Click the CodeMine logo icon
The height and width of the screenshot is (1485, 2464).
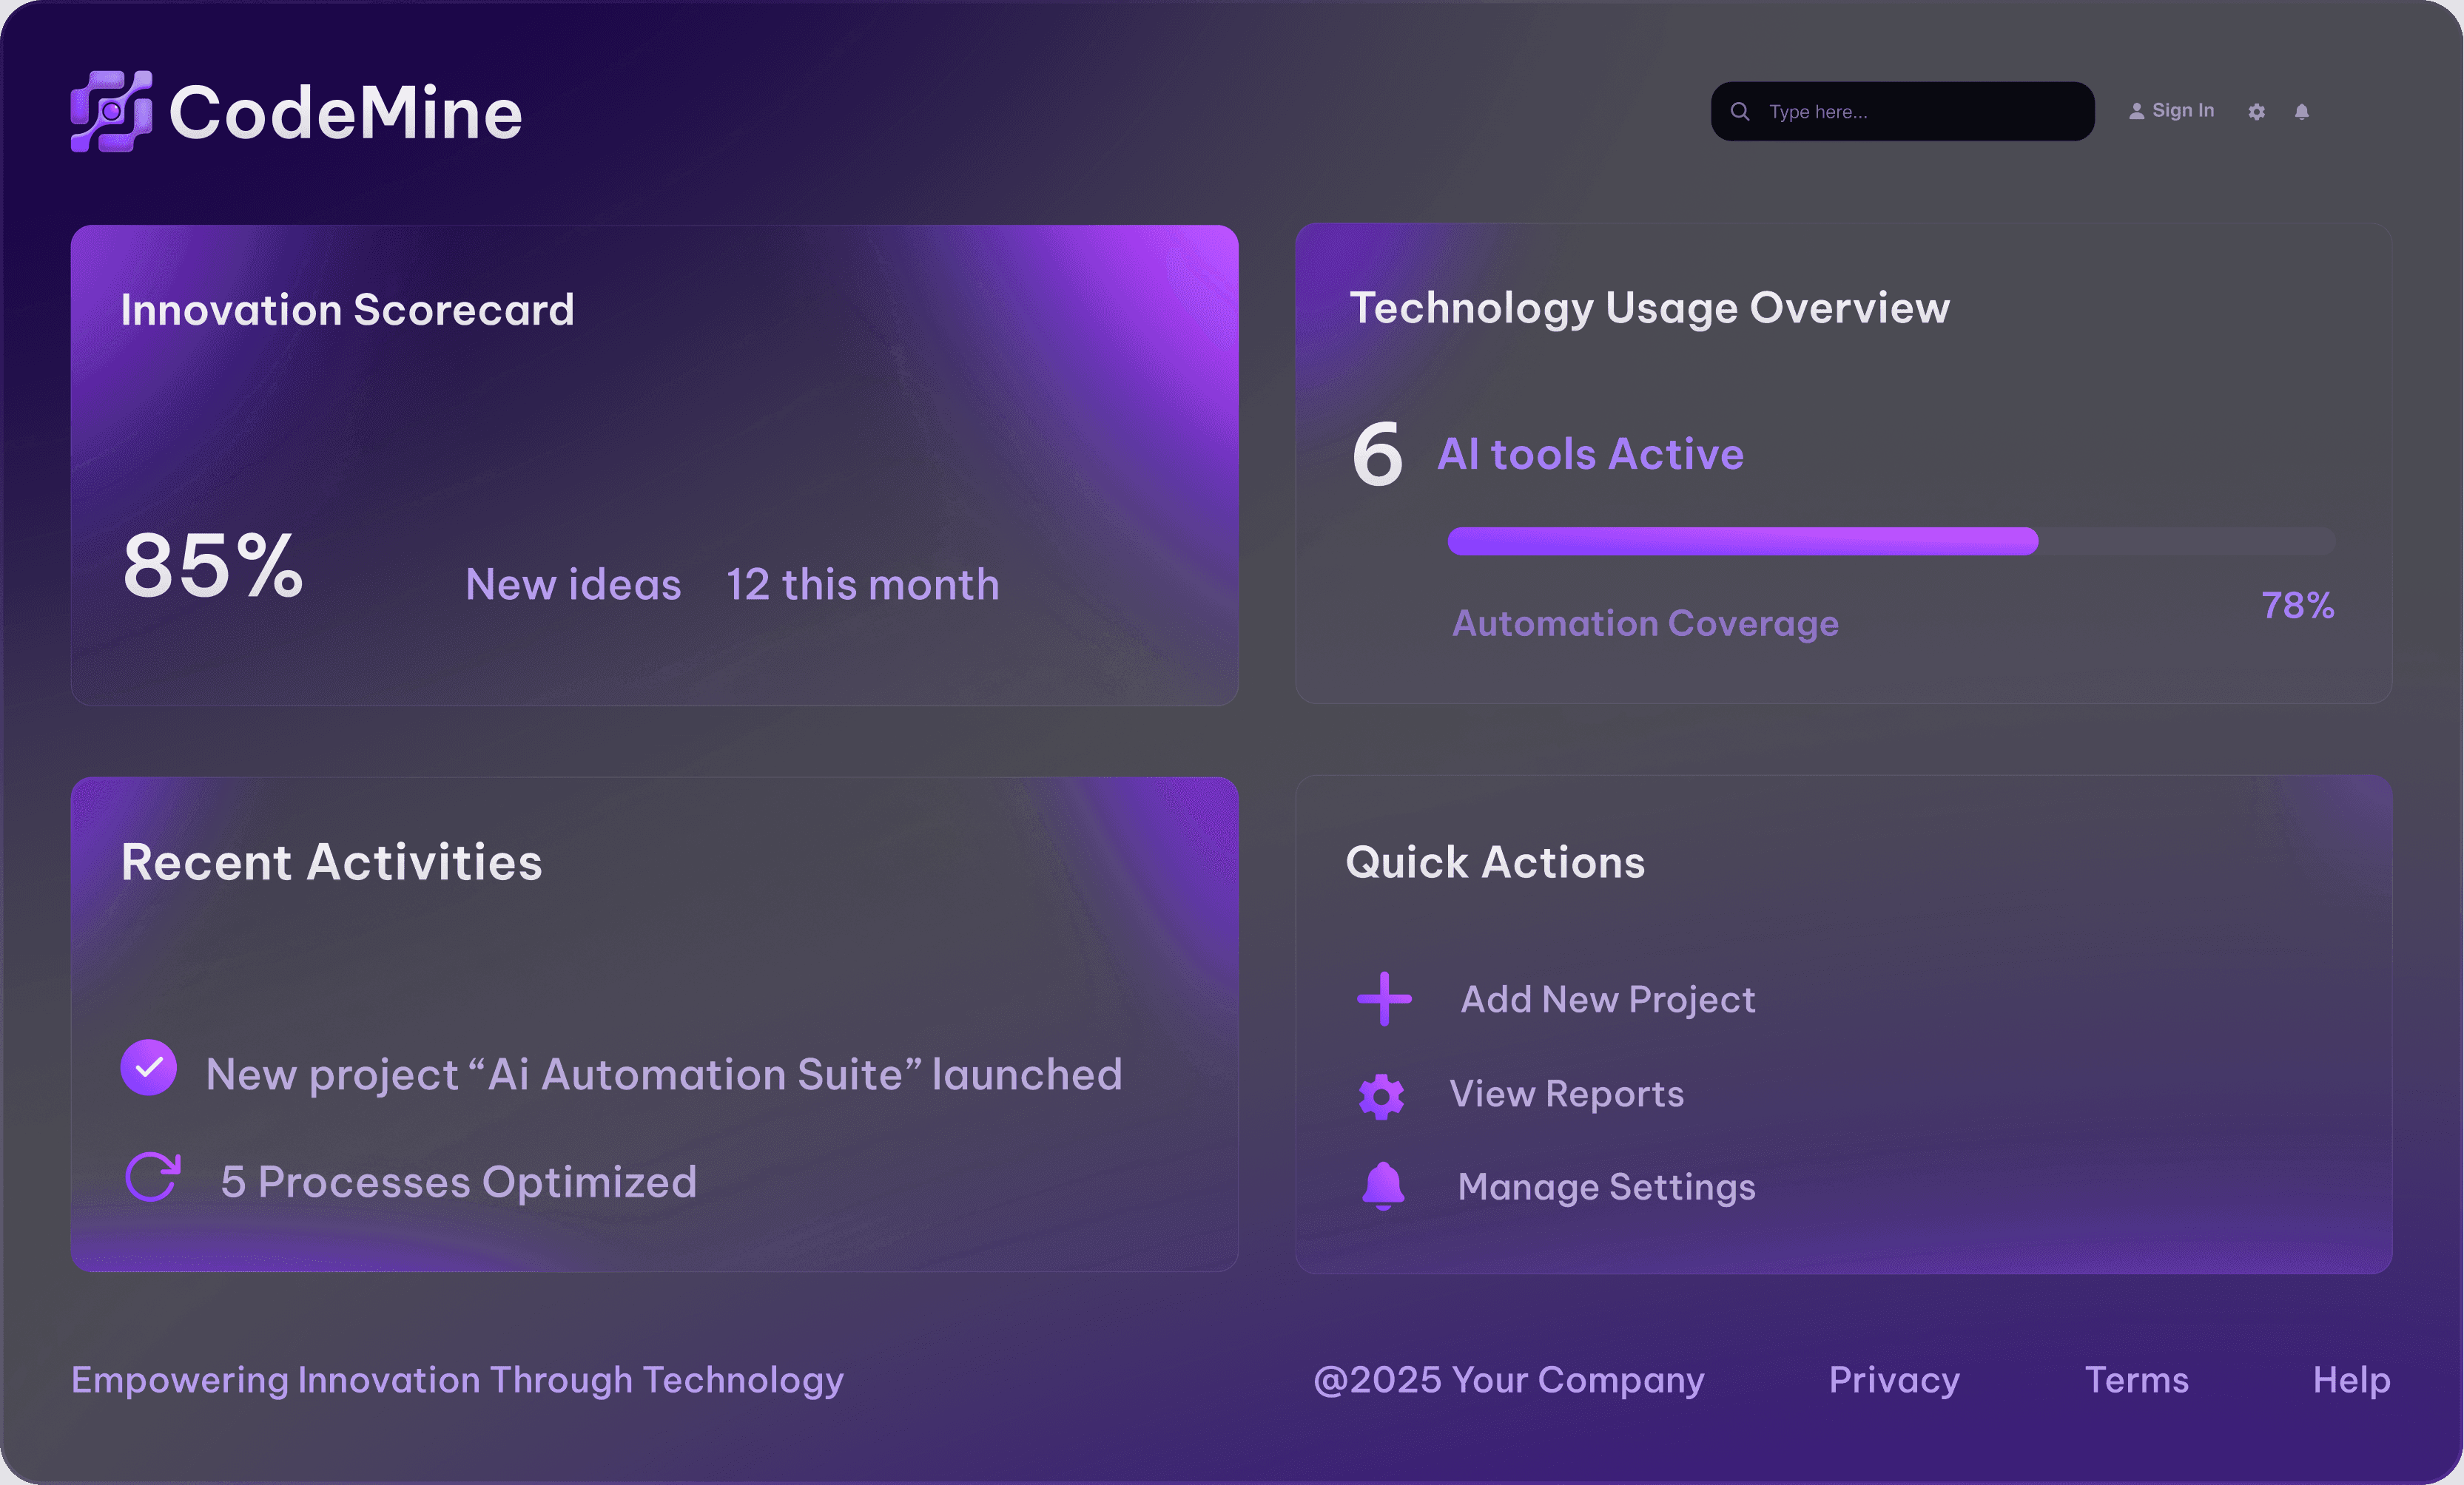[111, 111]
